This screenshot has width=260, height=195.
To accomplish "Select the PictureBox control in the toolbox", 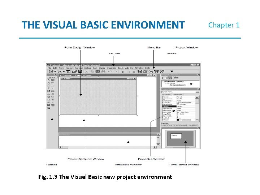I will point(53,80).
